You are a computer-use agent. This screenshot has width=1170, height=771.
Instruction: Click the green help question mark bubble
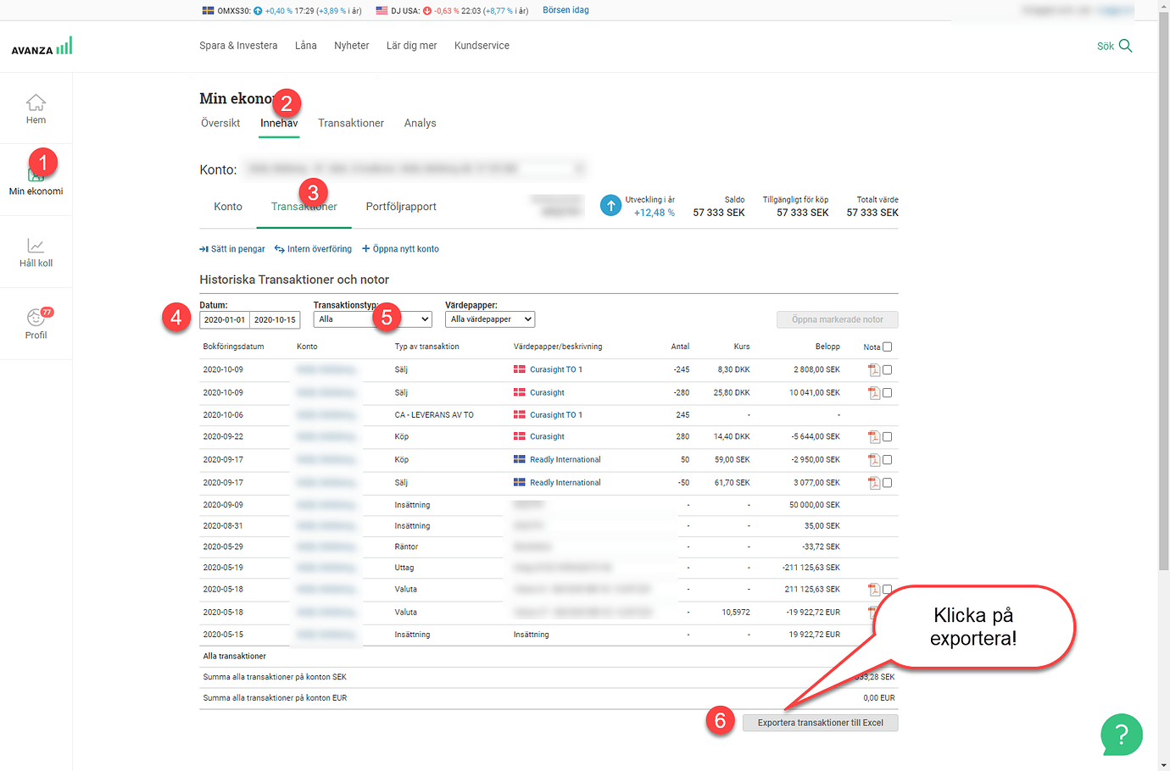[1121, 735]
